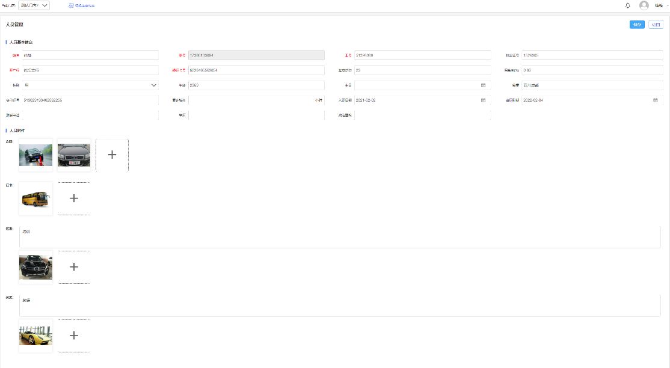This screenshot has width=670, height=368.
Task: Focus the bank card field 6228486569854
Action: pyautogui.click(x=256, y=70)
